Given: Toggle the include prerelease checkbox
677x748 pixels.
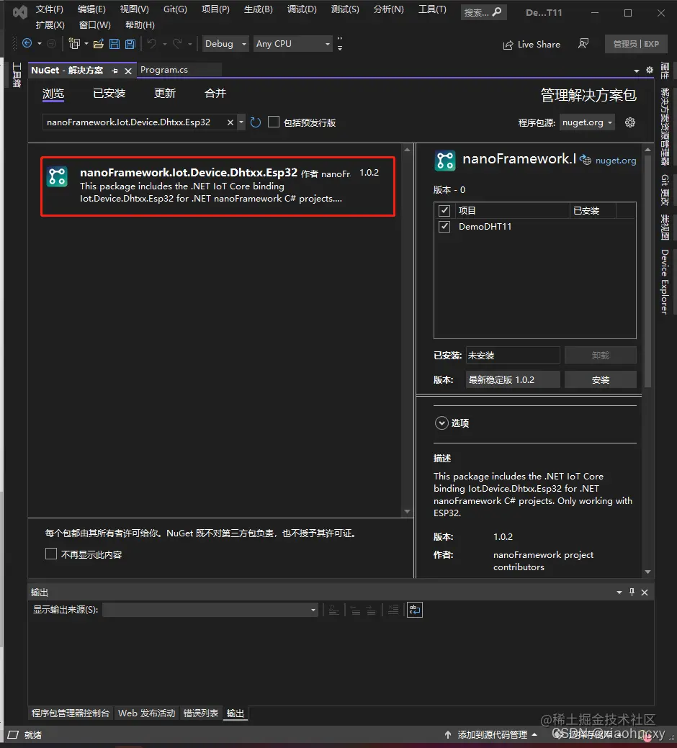Looking at the screenshot, I should 274,122.
